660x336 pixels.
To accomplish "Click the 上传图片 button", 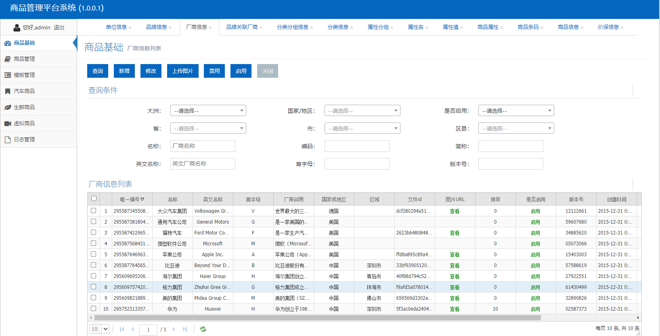I will pyautogui.click(x=182, y=71).
